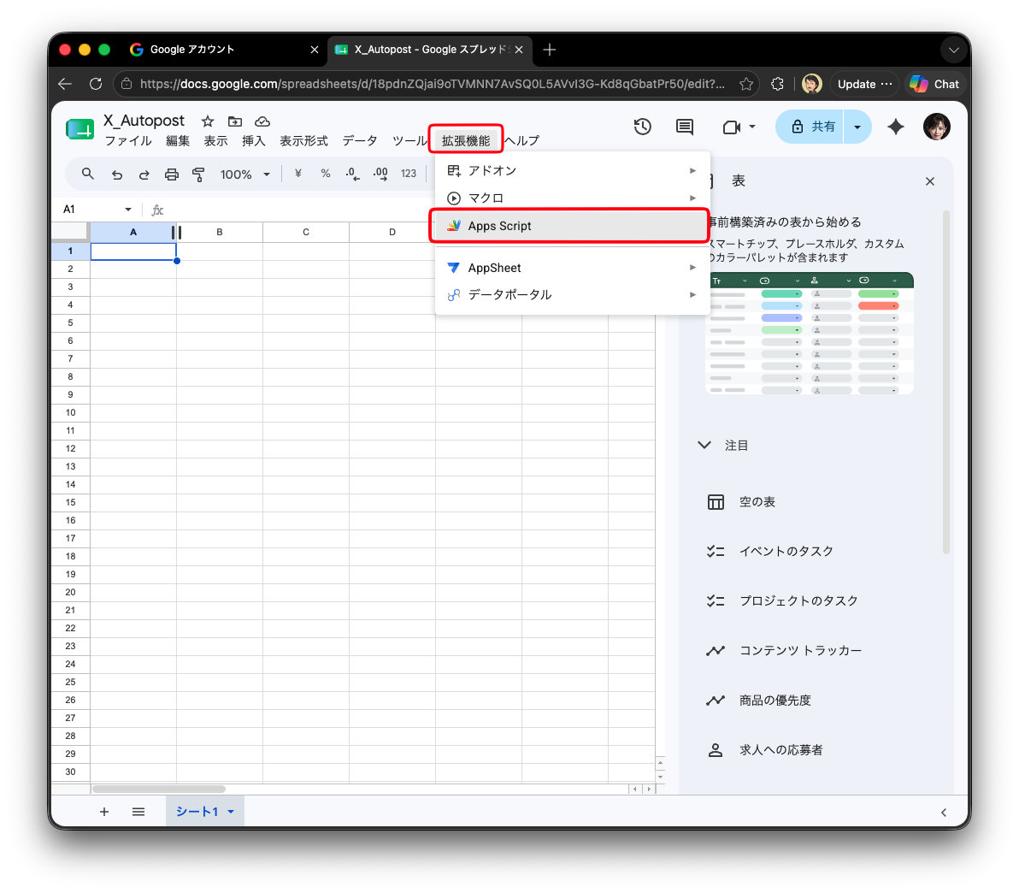Open the Chat button
This screenshot has width=1019, height=893.
[934, 84]
